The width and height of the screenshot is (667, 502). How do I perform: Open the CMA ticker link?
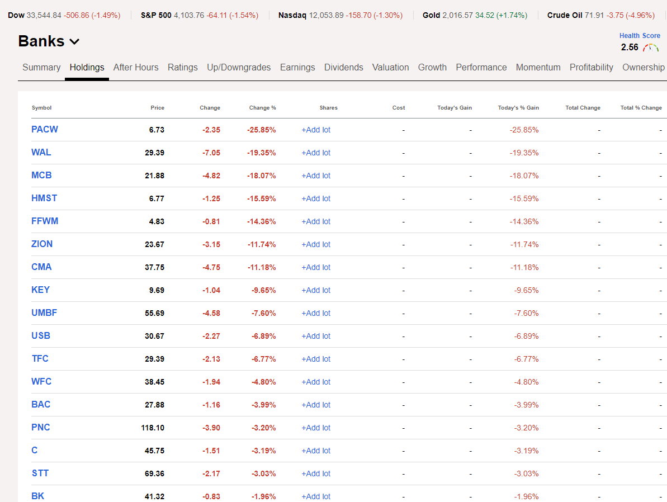pos(42,267)
